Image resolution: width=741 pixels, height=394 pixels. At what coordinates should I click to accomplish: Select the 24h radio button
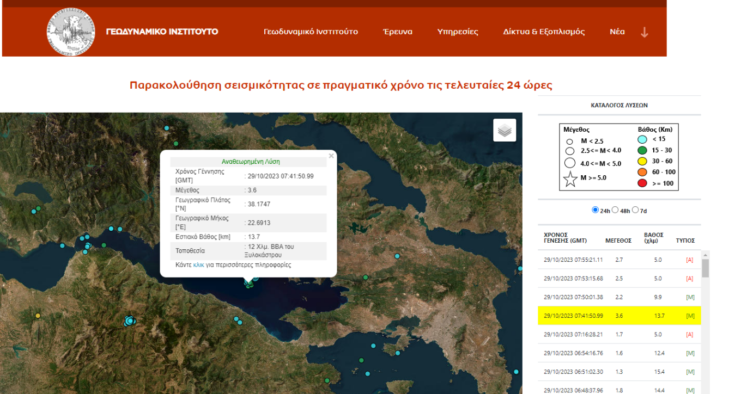click(595, 210)
